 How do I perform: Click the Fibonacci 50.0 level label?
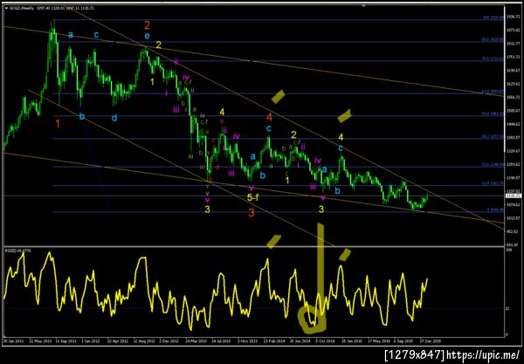493,113
